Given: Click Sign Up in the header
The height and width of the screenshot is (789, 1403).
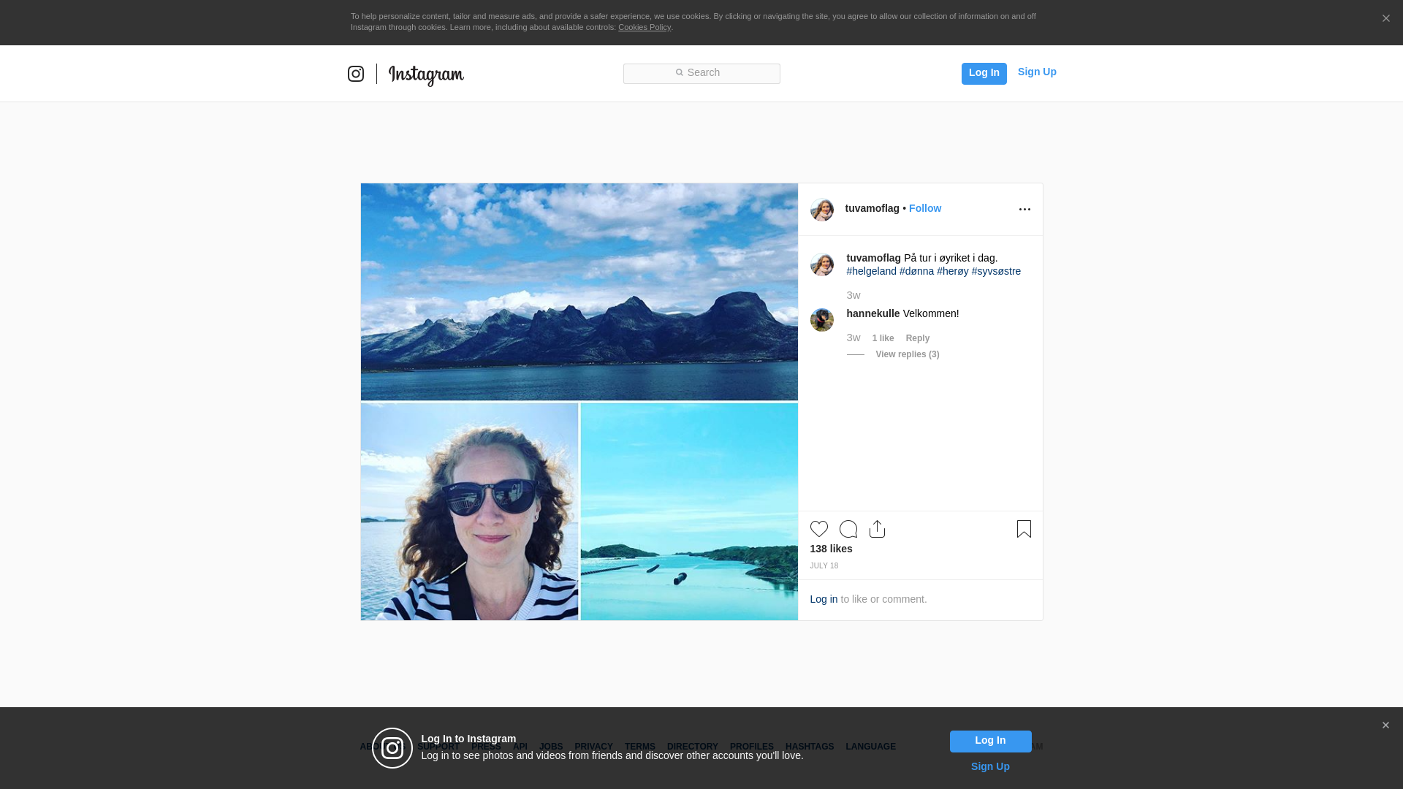Looking at the screenshot, I should (1036, 72).
